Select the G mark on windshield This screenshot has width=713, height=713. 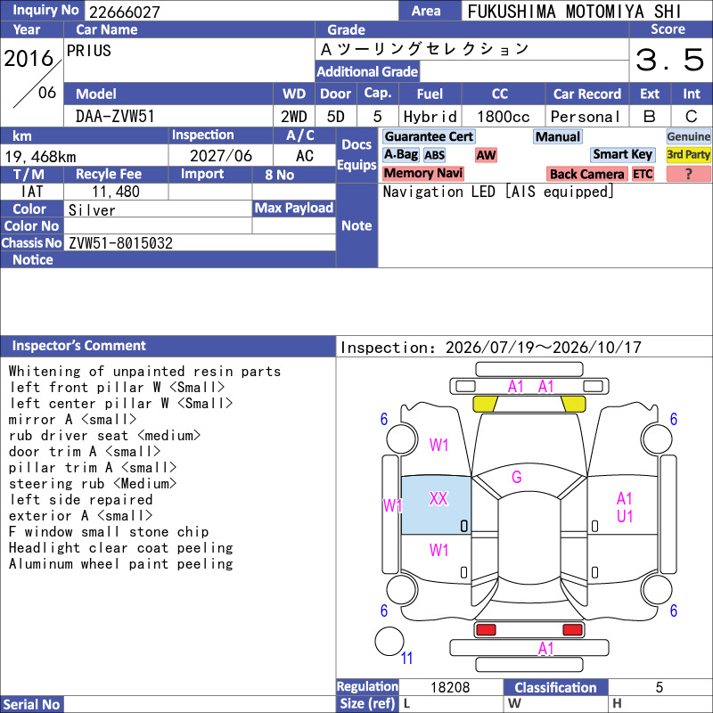517,477
